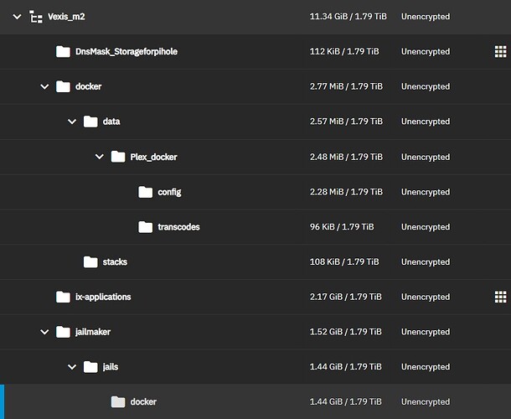511x419 pixels.
Task: Collapse the Vexis_m2 root pool
Action: pyautogui.click(x=17, y=16)
